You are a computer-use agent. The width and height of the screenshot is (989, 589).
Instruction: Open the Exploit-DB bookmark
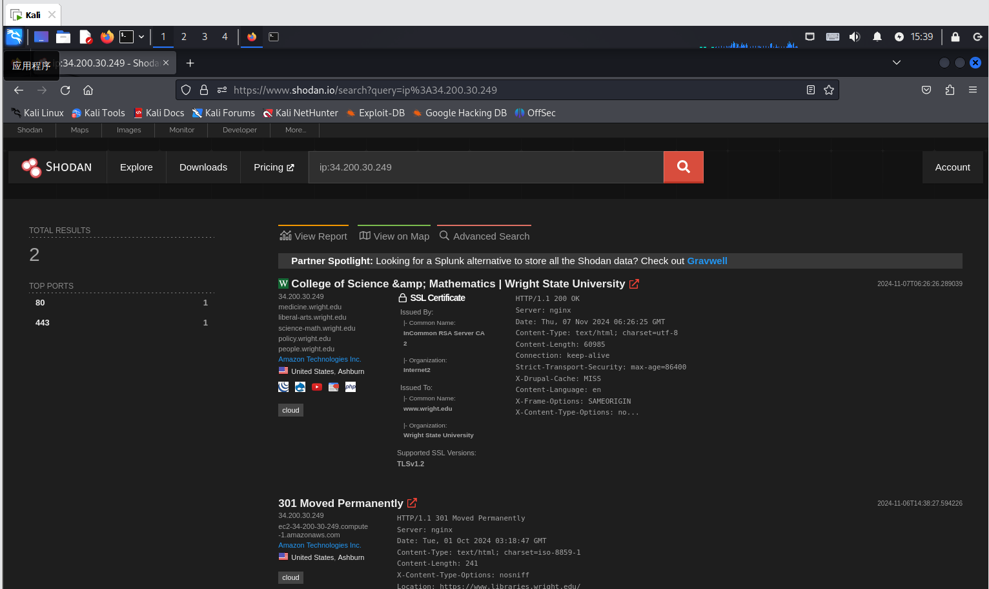tap(375, 113)
